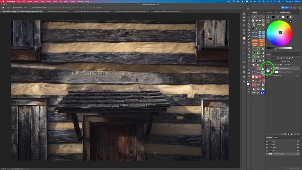Click the split black-white icon in Multi-Mask

[x=289, y=17]
